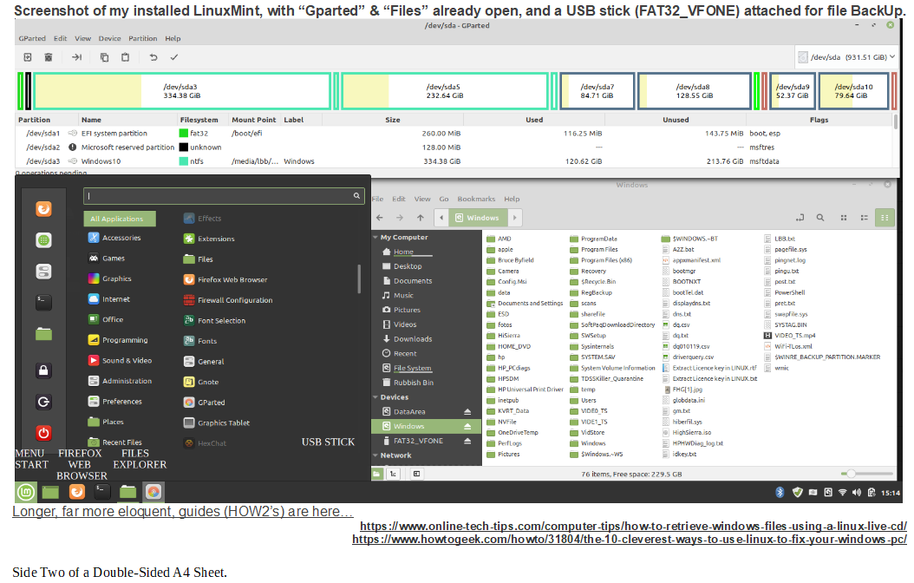914x583 pixels.
Task: Click GParted's apply operations checkmark icon
Action: tap(173, 57)
